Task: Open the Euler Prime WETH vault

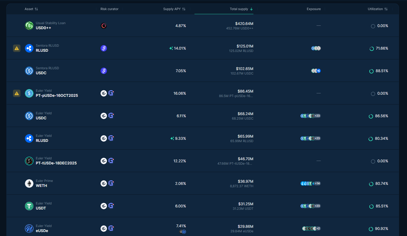Action: coord(41,183)
